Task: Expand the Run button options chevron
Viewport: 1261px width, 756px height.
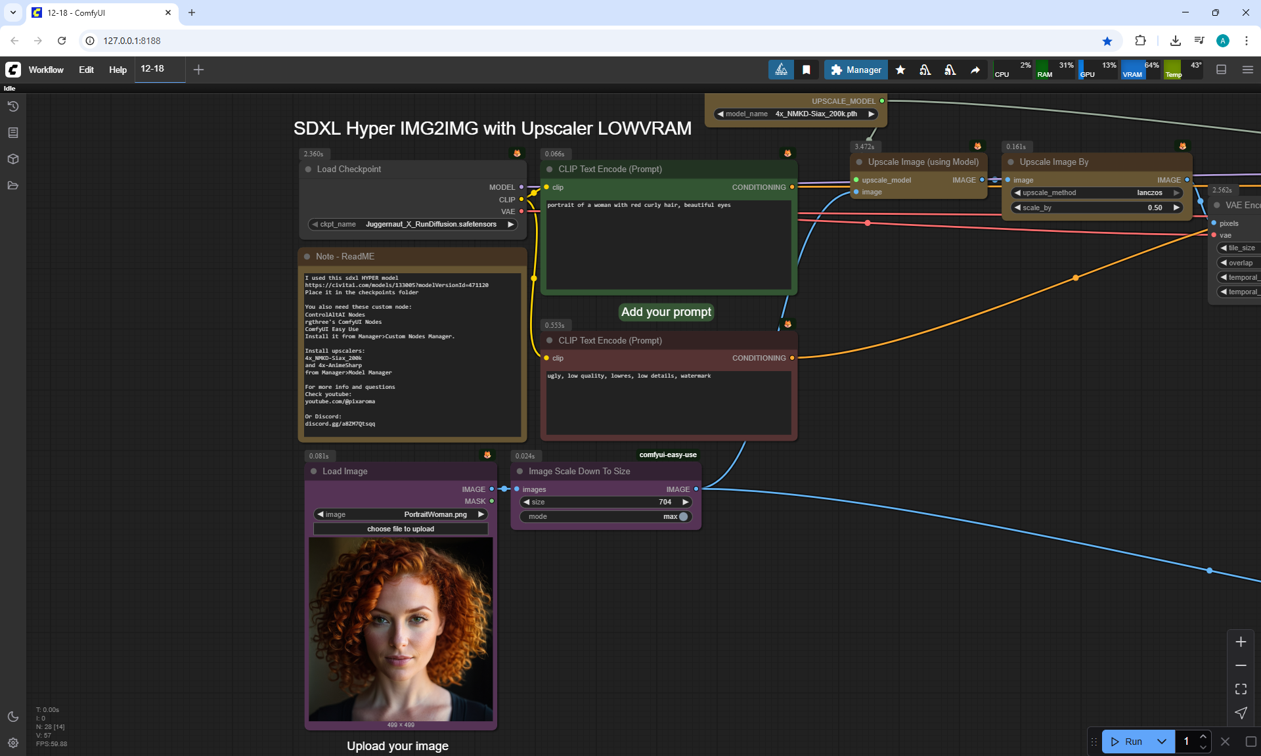Action: point(1161,742)
